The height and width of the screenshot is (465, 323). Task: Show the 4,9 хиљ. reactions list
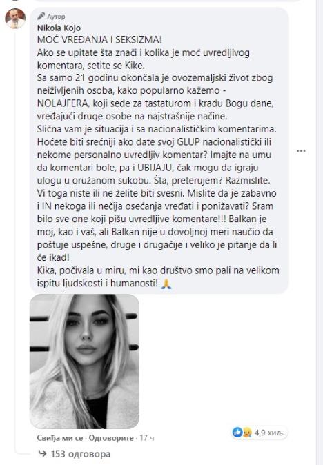(x=270, y=433)
